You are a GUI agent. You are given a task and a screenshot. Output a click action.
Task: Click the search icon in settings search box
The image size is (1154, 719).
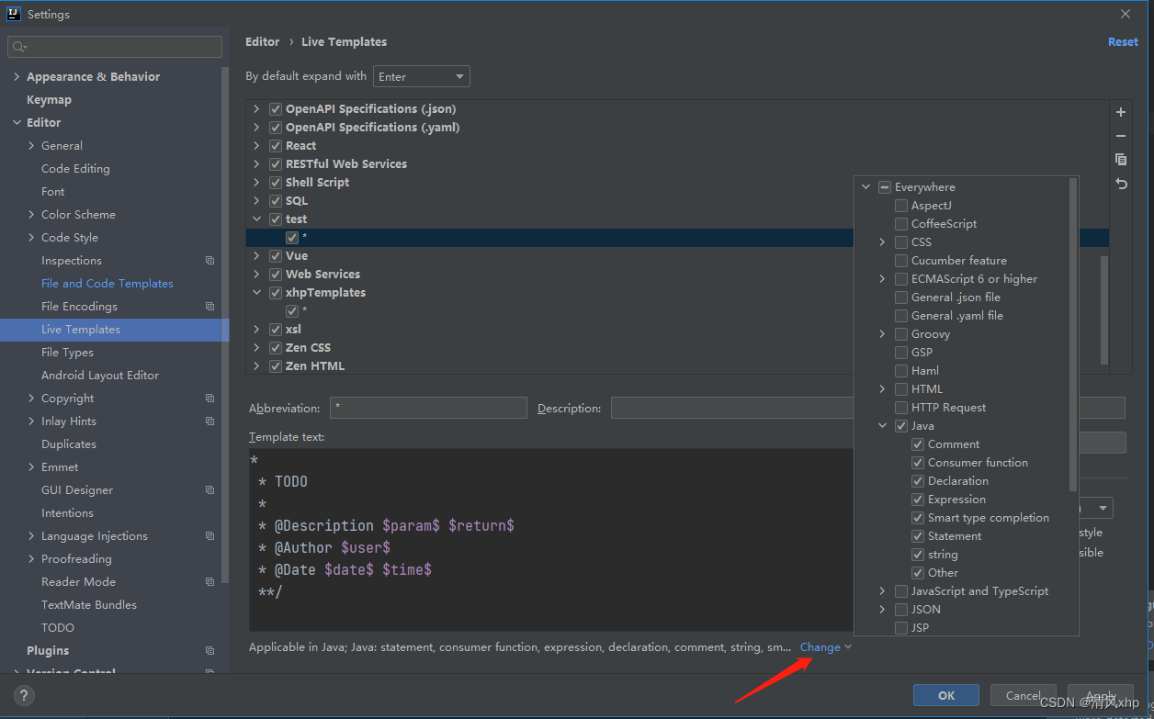(20, 47)
